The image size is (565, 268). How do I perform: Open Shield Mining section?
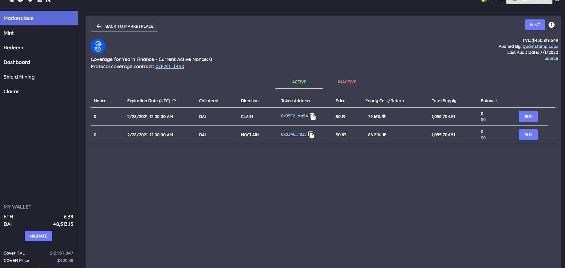coord(19,77)
